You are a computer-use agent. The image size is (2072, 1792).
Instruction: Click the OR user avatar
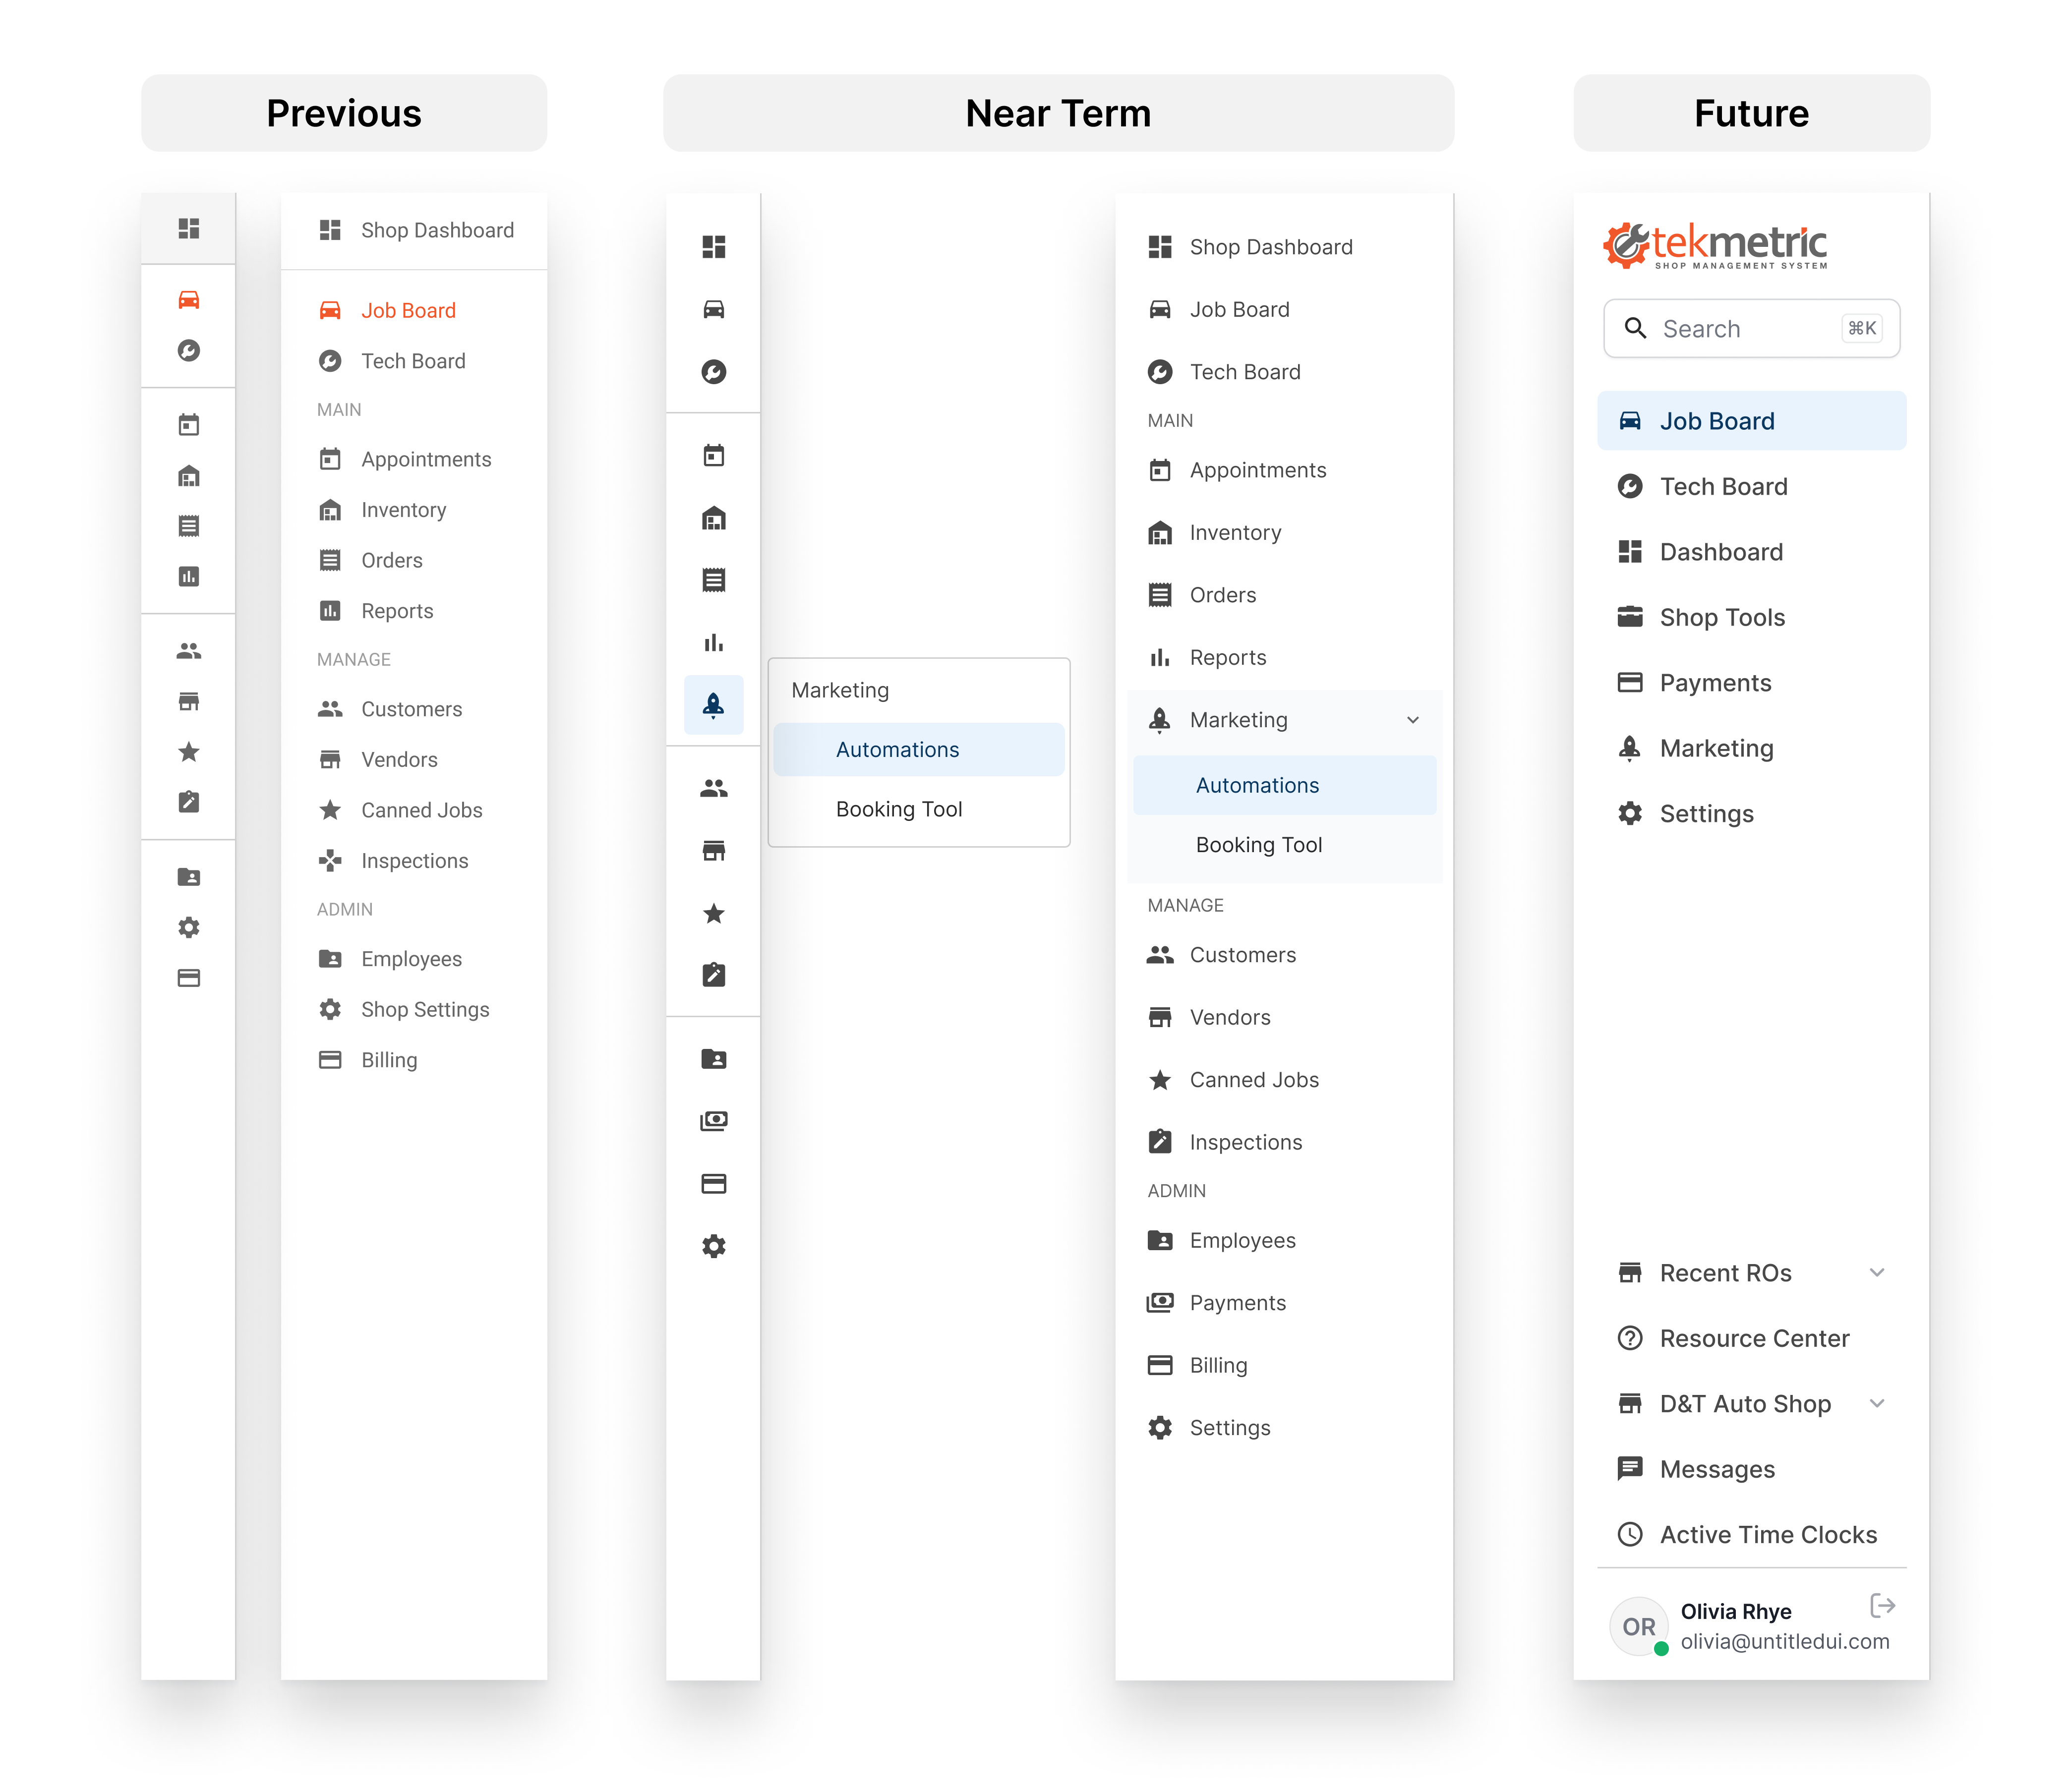point(1638,1627)
